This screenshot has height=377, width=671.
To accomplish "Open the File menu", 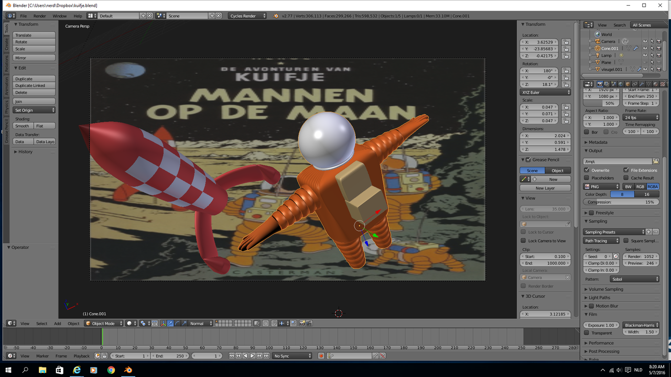I will pyautogui.click(x=23, y=16).
